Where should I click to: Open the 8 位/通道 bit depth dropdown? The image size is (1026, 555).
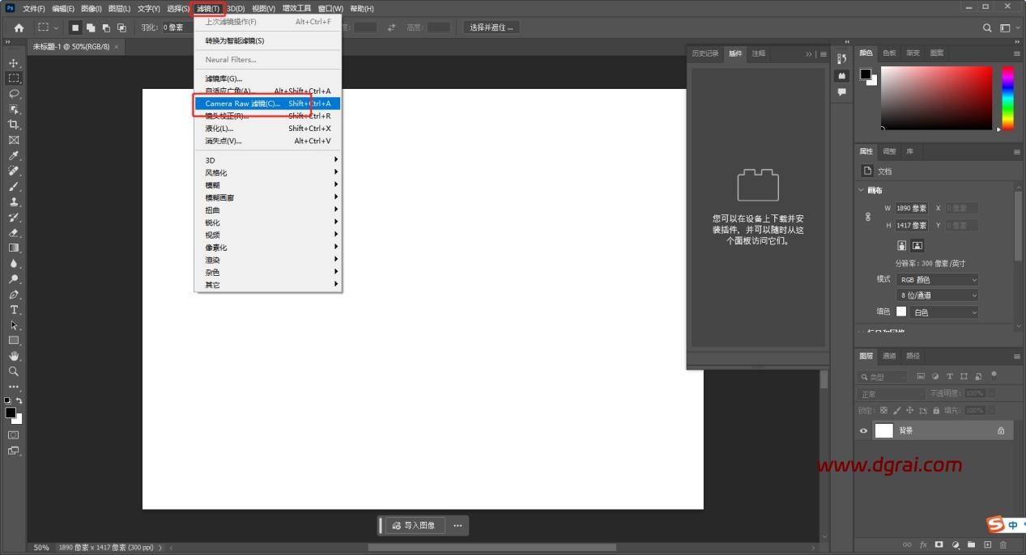click(938, 295)
